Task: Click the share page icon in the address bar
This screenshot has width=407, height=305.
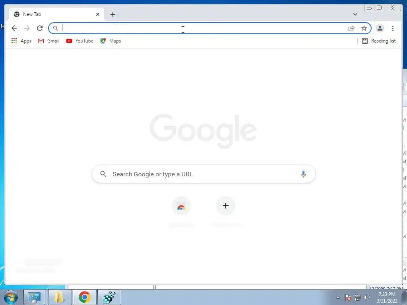Action: pos(351,28)
